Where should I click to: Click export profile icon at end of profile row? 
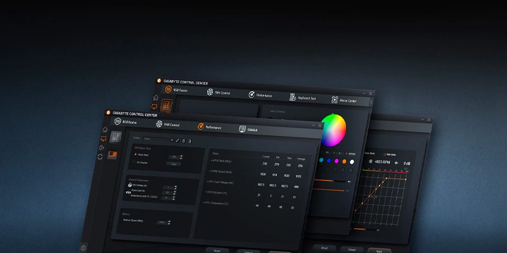point(189,141)
